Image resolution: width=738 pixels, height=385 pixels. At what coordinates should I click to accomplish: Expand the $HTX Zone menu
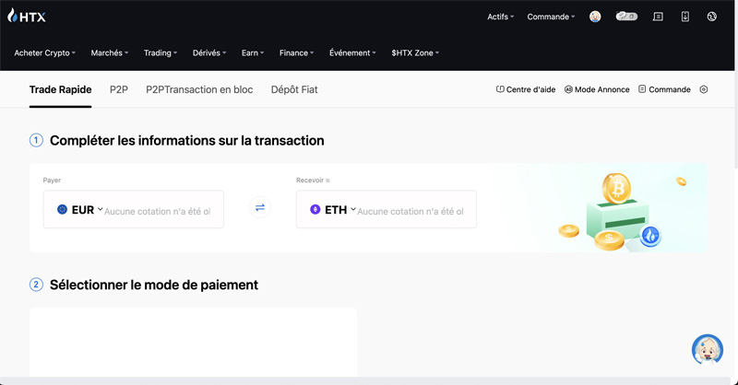414,53
